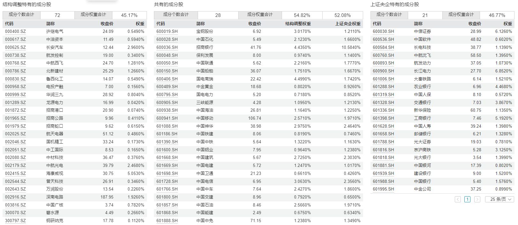Select the name 许继电气
This screenshot has width=518, height=225.
coord(55,32)
